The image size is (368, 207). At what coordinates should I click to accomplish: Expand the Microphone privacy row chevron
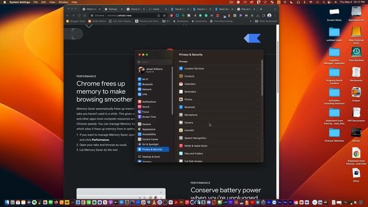coord(257,115)
